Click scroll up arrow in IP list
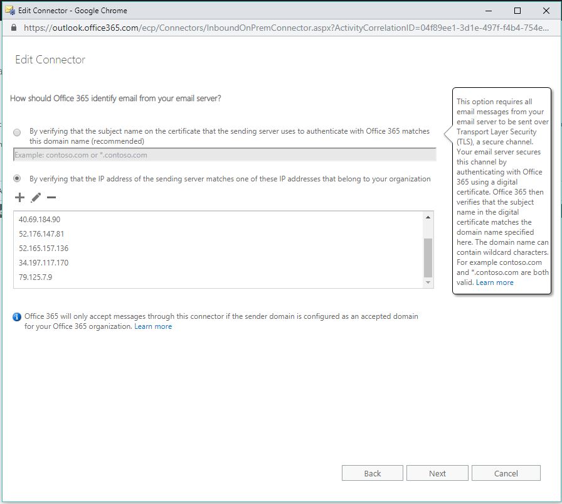 tap(428, 217)
